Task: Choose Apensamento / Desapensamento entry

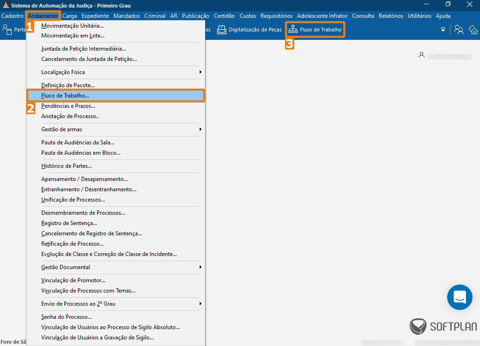Action: point(116,179)
